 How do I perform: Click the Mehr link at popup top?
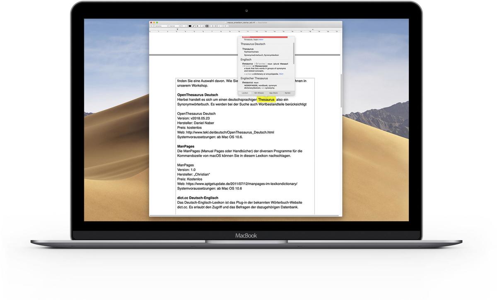(x=261, y=39)
